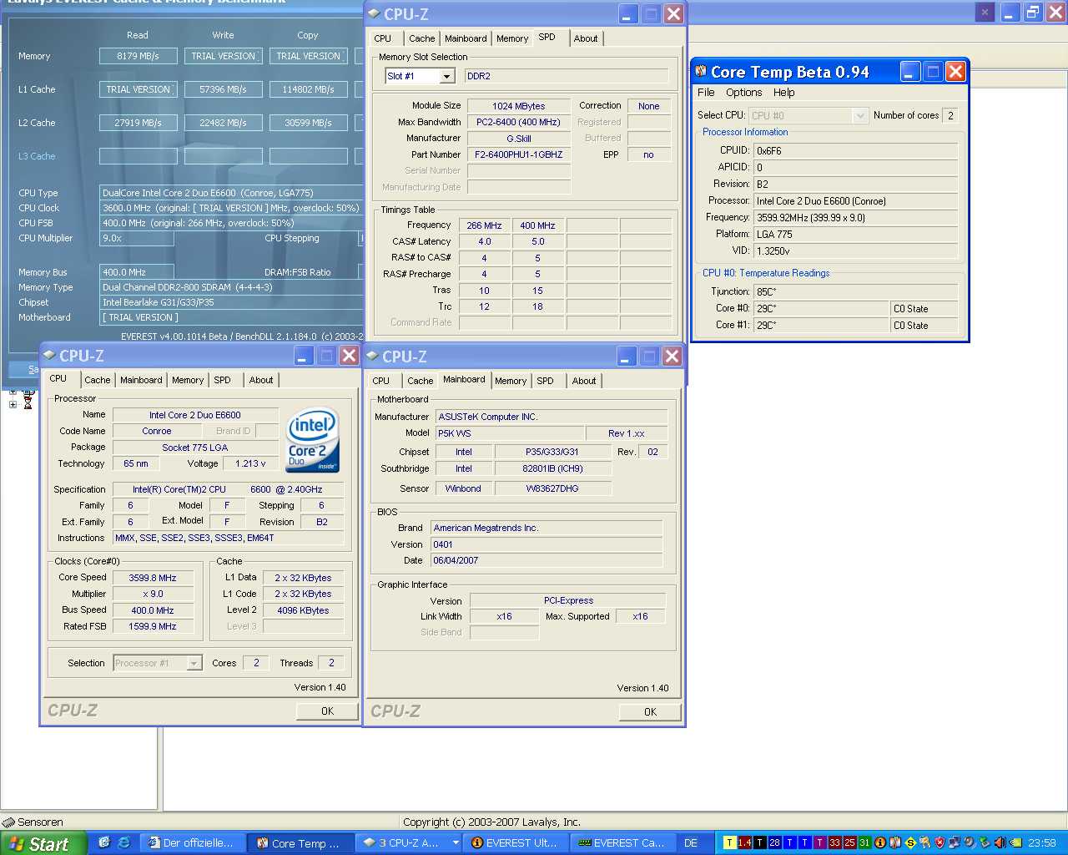The width and height of the screenshot is (1068, 855).
Task: Click the blue 28 temperature tray icon
Action: click(x=775, y=843)
